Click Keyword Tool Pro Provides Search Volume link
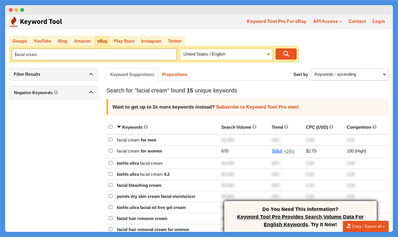 300,221
